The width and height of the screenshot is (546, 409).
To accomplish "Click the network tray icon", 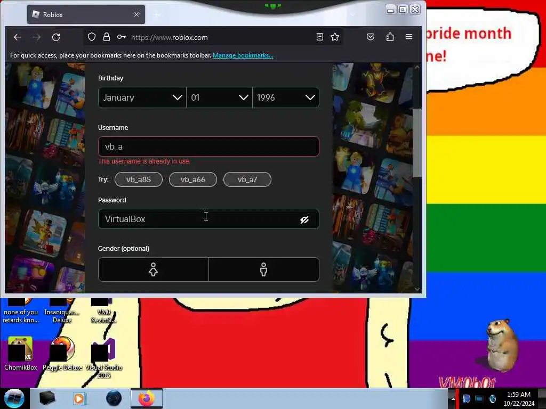I will 479,398.
